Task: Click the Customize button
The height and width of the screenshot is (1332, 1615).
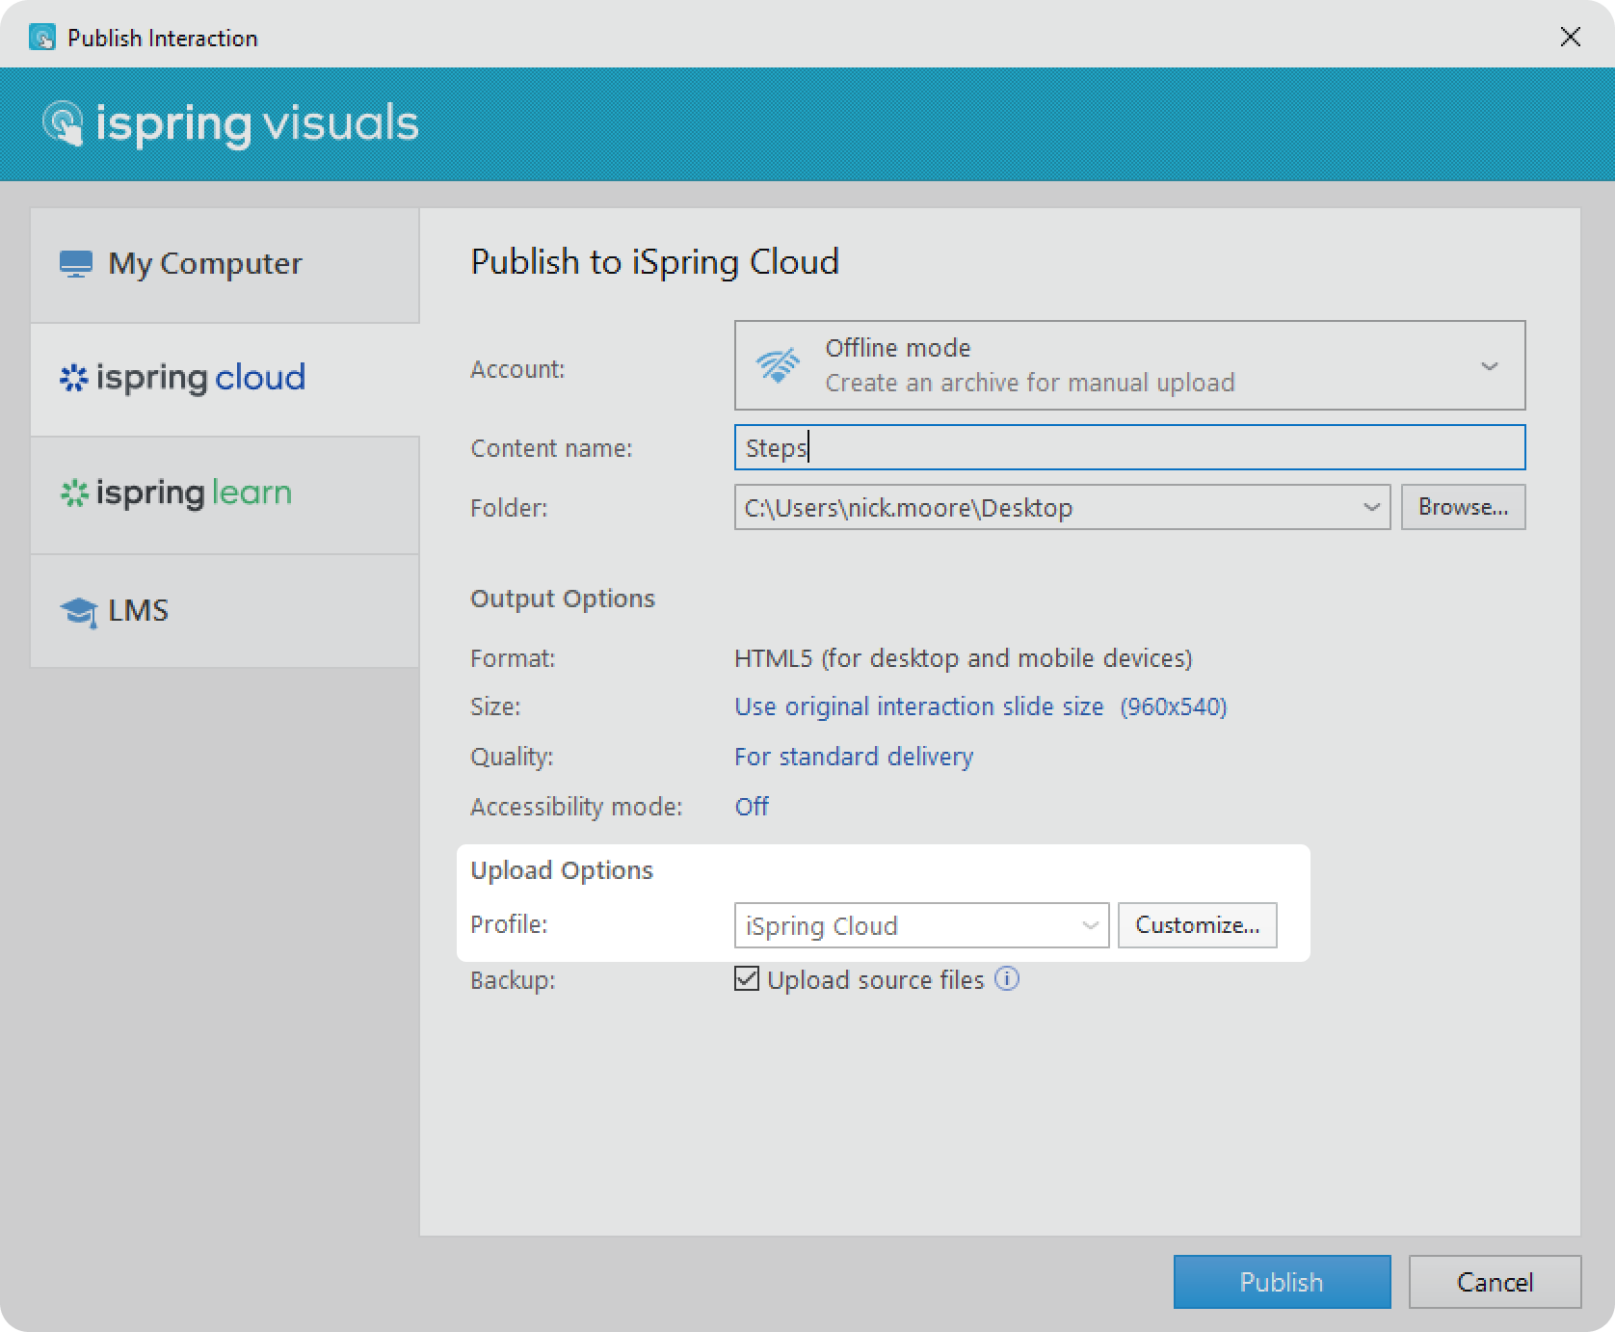Action: pos(1197,925)
